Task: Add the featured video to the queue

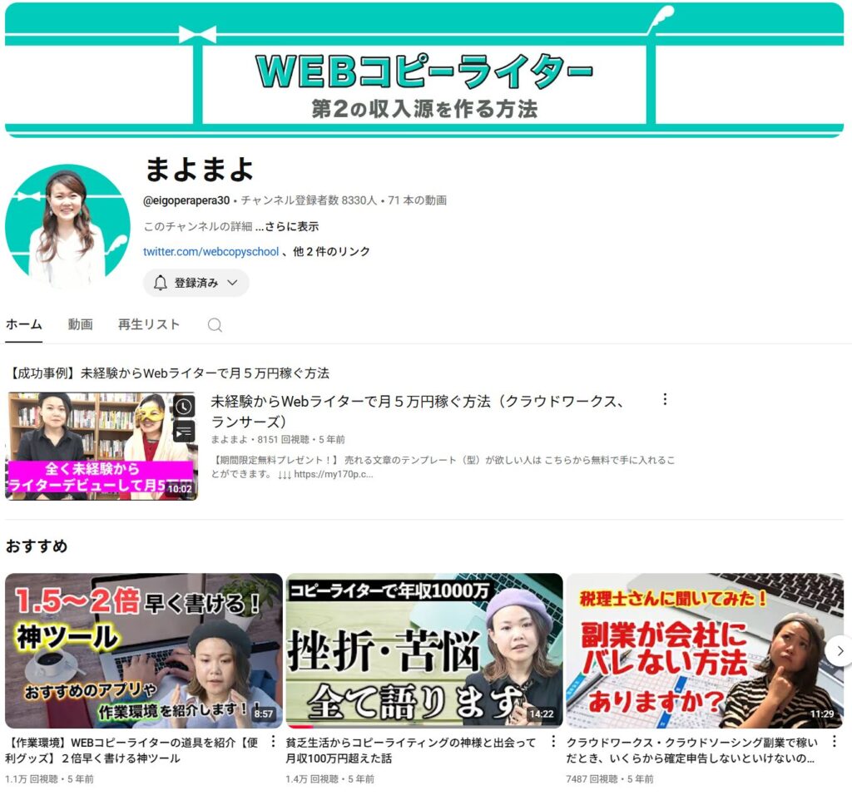Action: (185, 431)
